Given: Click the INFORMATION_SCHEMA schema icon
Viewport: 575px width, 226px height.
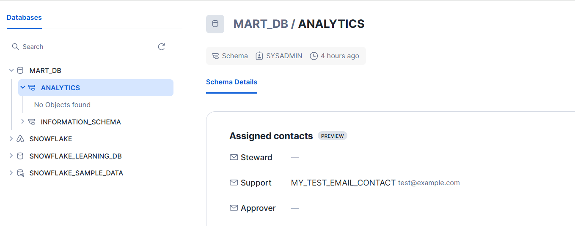Looking at the screenshot, I should [32, 122].
